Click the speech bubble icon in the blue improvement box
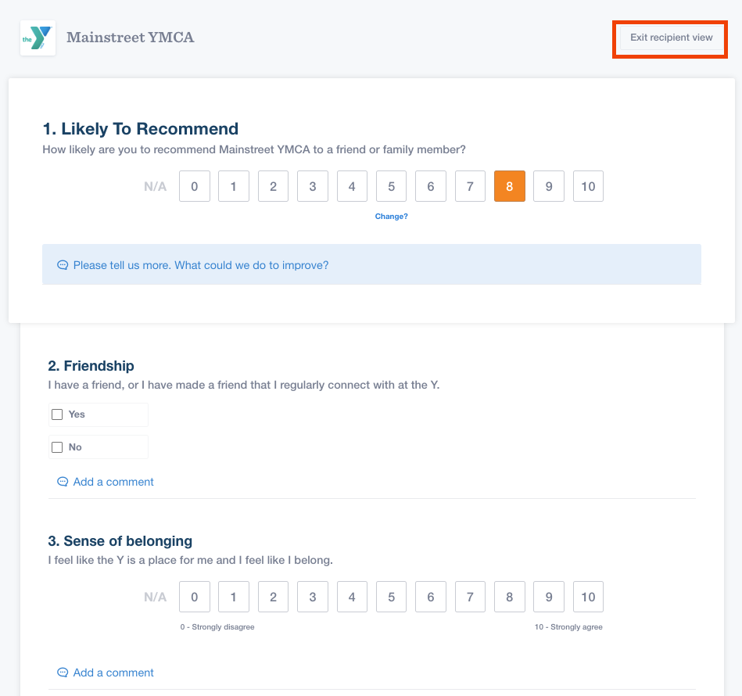Image resolution: width=742 pixels, height=696 pixels. click(x=63, y=265)
